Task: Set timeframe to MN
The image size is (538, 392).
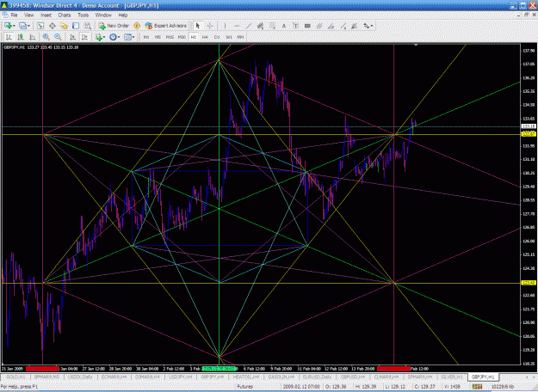Action: 240,37
